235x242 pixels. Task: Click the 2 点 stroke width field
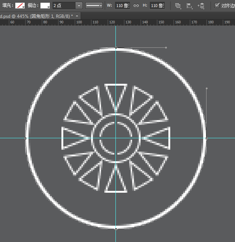pos(64,6)
